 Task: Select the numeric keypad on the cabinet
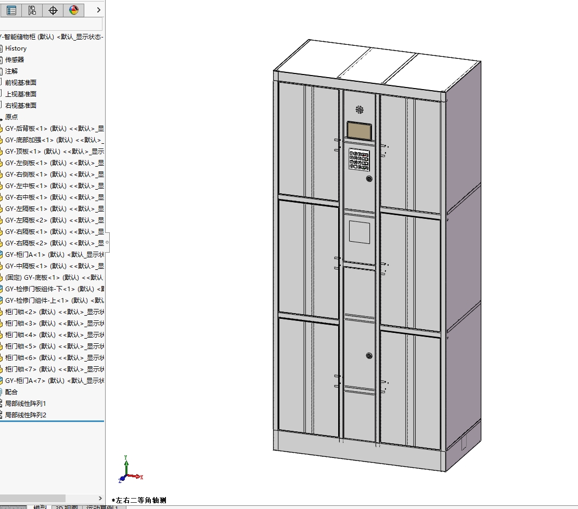pos(359,159)
